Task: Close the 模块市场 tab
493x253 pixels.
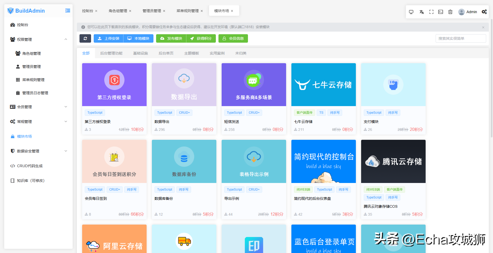Action: pos(232,11)
